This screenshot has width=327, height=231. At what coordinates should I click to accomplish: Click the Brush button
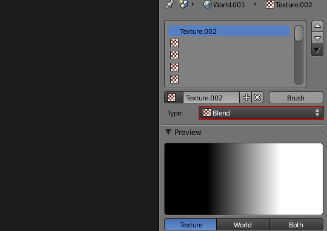point(296,97)
